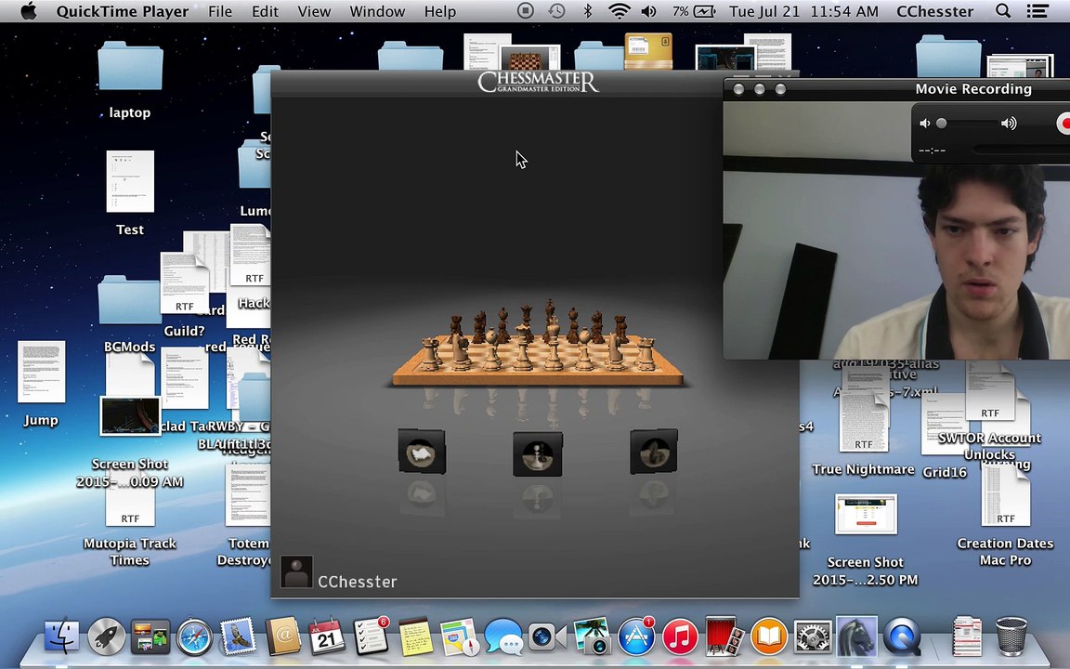Open Finder from the Dock
Screen dimensions: 1070x669
(62, 636)
